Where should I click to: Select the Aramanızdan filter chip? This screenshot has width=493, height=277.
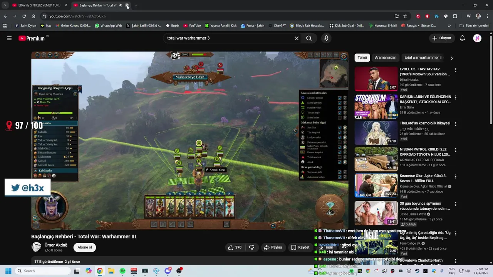click(386, 58)
